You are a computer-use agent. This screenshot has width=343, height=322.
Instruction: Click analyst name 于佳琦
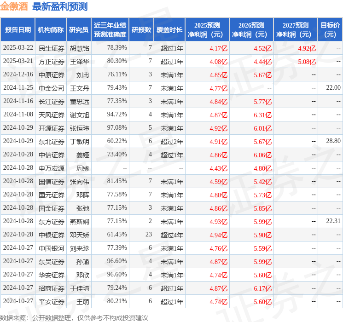tap(79, 288)
